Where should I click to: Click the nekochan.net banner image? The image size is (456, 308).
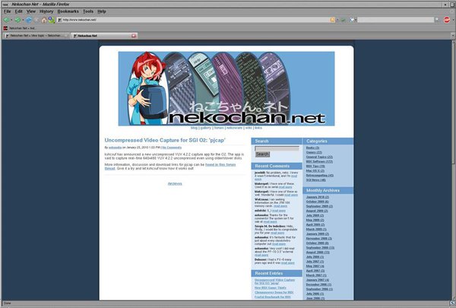(226, 88)
